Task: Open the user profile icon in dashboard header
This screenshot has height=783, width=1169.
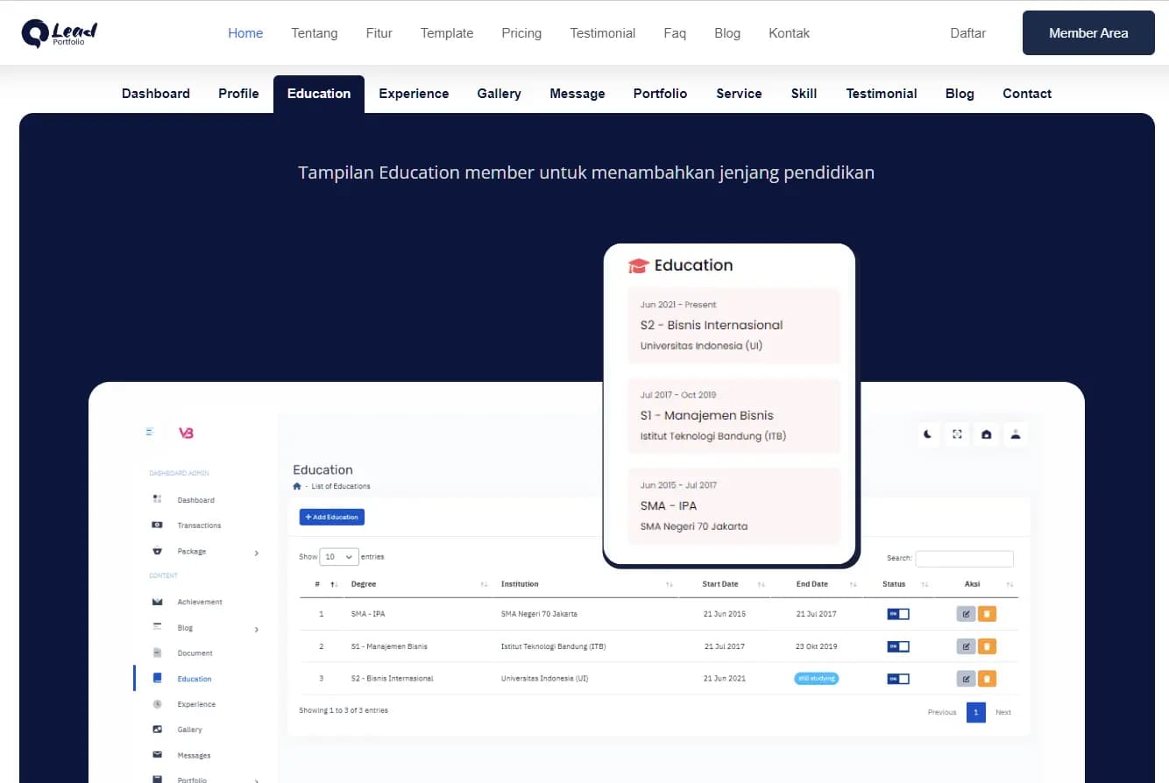Action: click(1016, 434)
